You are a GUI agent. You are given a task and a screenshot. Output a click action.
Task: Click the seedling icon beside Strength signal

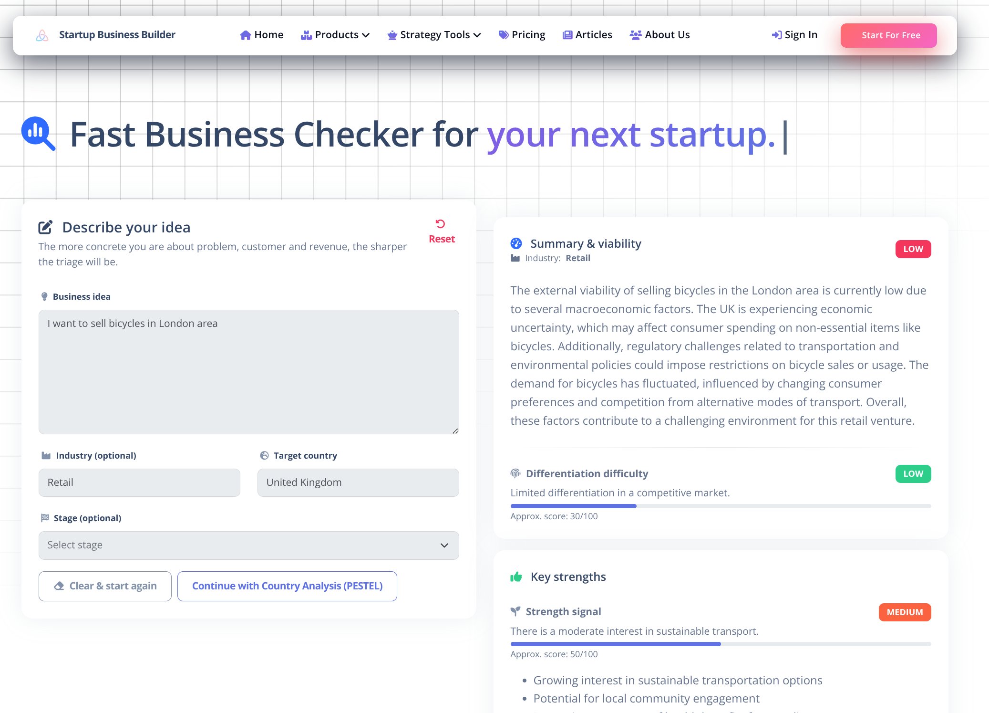pos(515,611)
